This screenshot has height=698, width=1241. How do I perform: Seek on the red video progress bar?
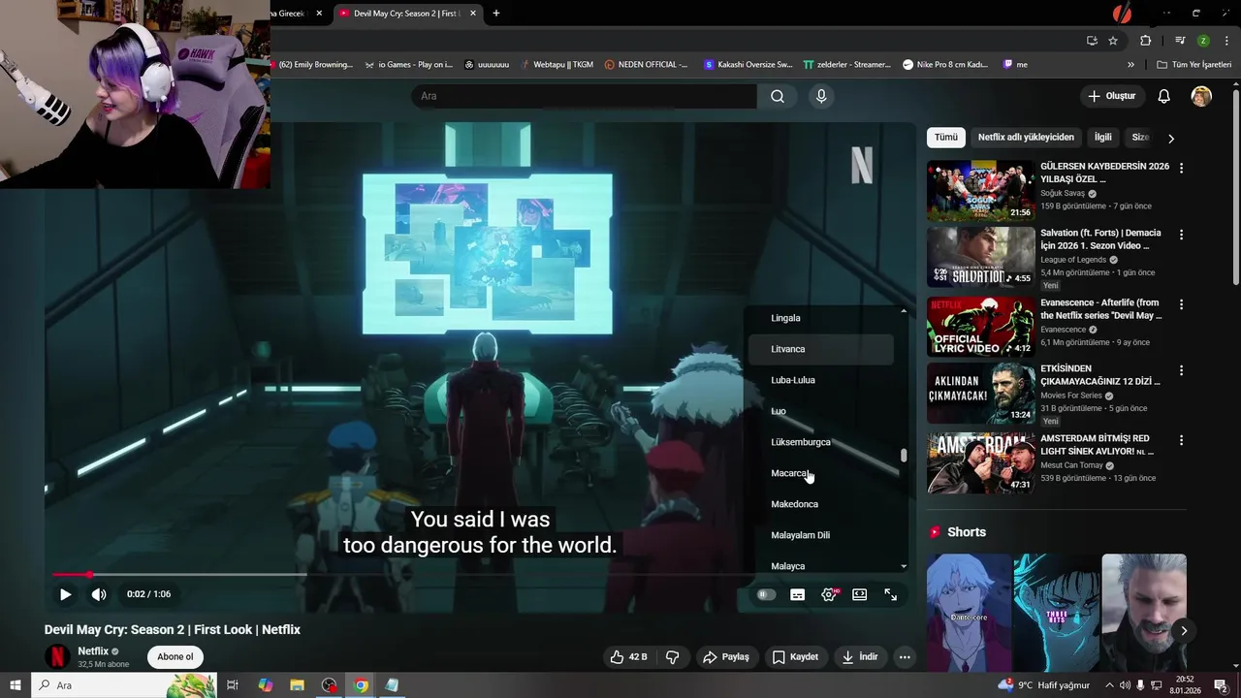pyautogui.click(x=480, y=575)
